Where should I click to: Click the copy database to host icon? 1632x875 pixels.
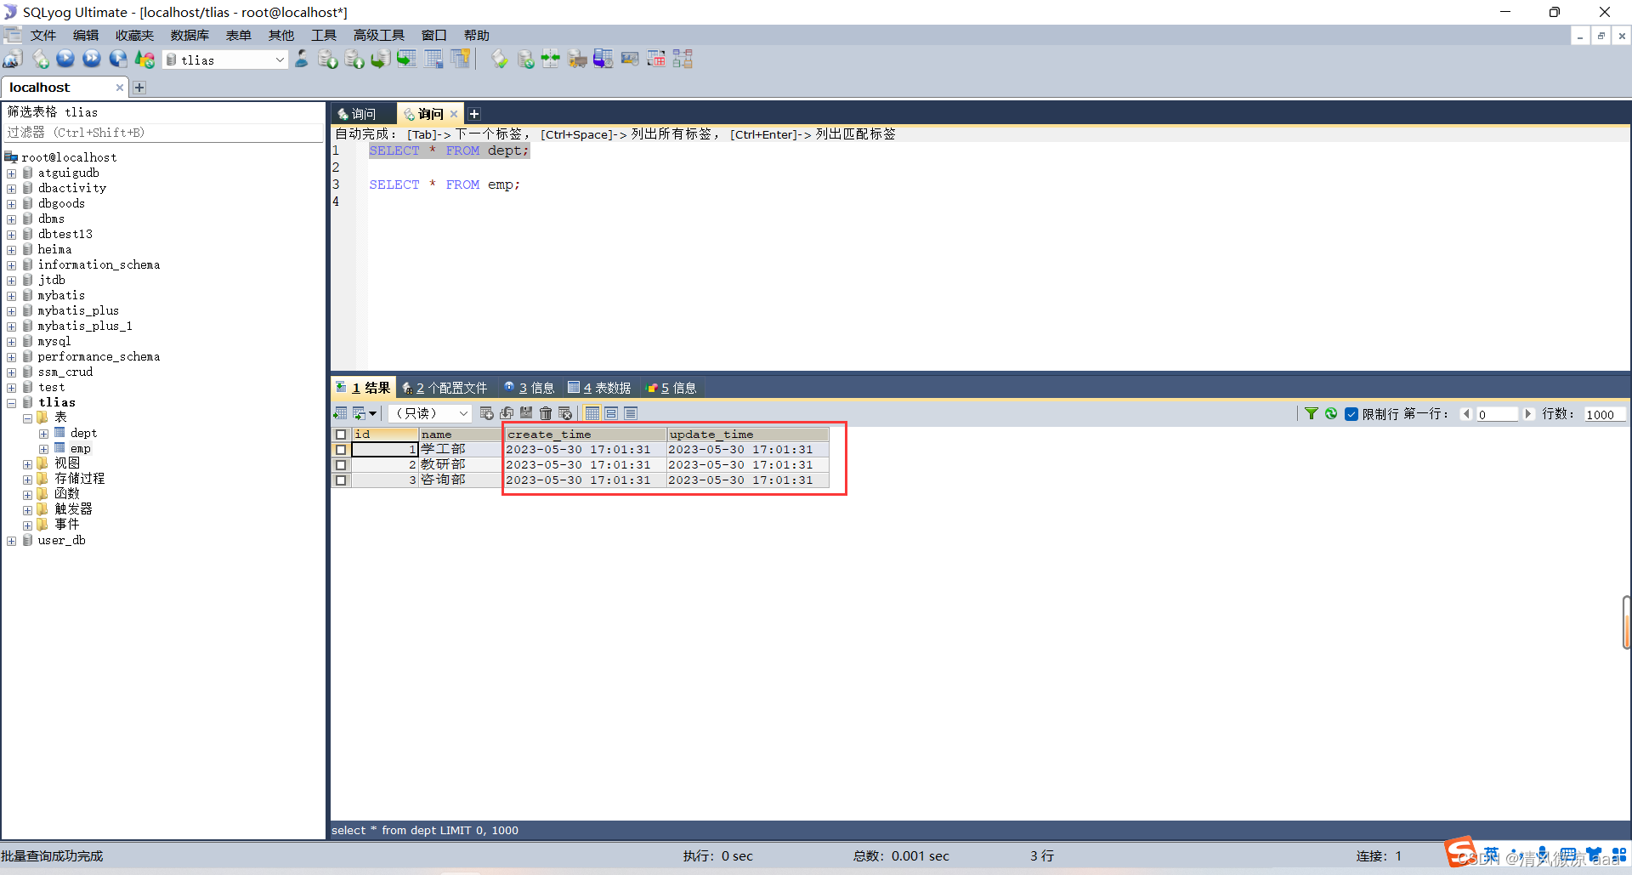(380, 60)
